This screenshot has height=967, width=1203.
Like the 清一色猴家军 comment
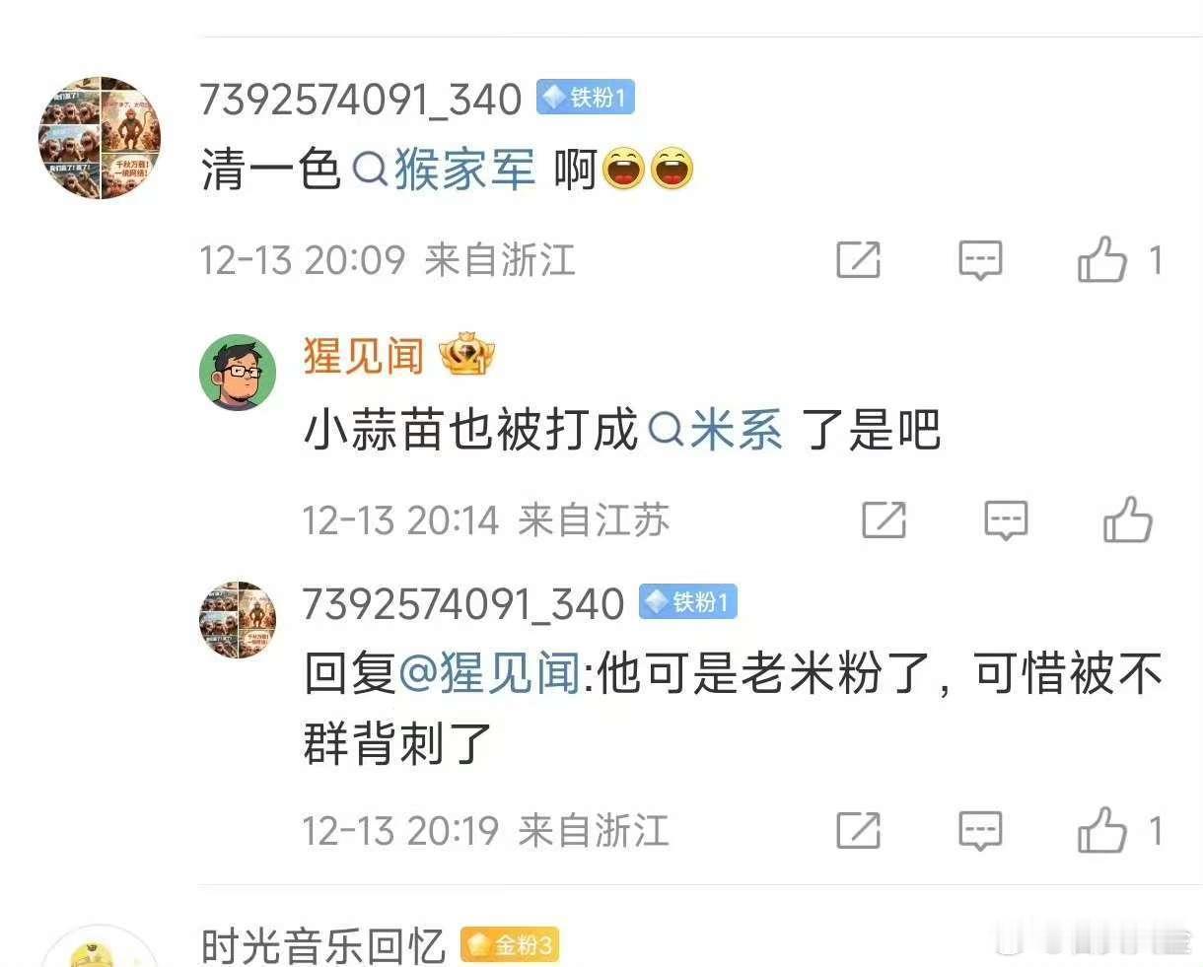click(1102, 259)
